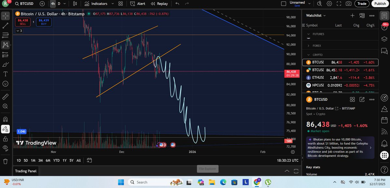Open the chats icon in right sidebar

[384, 51]
